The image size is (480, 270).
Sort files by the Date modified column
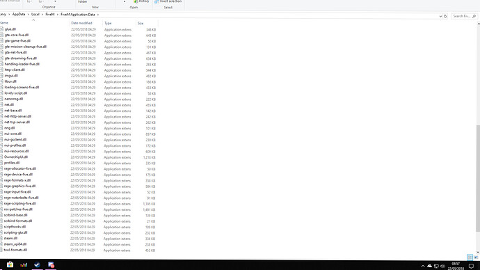pyautogui.click(x=81, y=23)
